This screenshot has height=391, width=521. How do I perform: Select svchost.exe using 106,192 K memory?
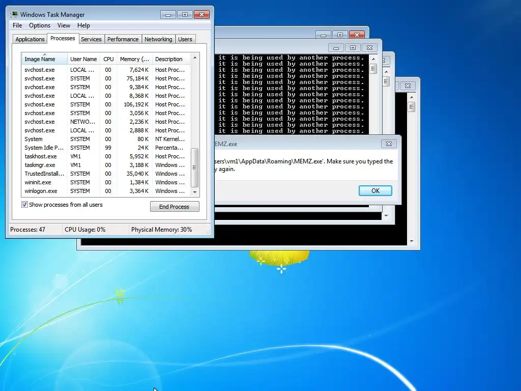click(106, 104)
